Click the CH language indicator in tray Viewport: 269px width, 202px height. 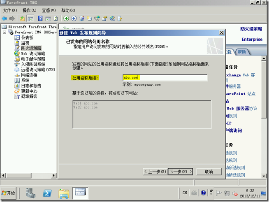pos(185,193)
